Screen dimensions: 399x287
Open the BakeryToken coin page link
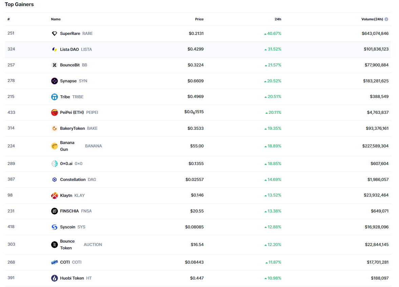[72, 128]
